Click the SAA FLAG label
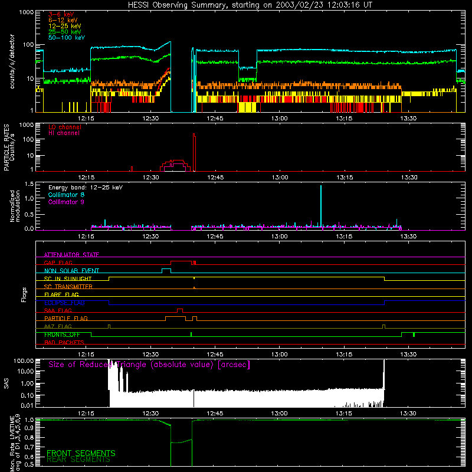Image resolution: width=472 pixels, height=472 pixels. click(58, 310)
